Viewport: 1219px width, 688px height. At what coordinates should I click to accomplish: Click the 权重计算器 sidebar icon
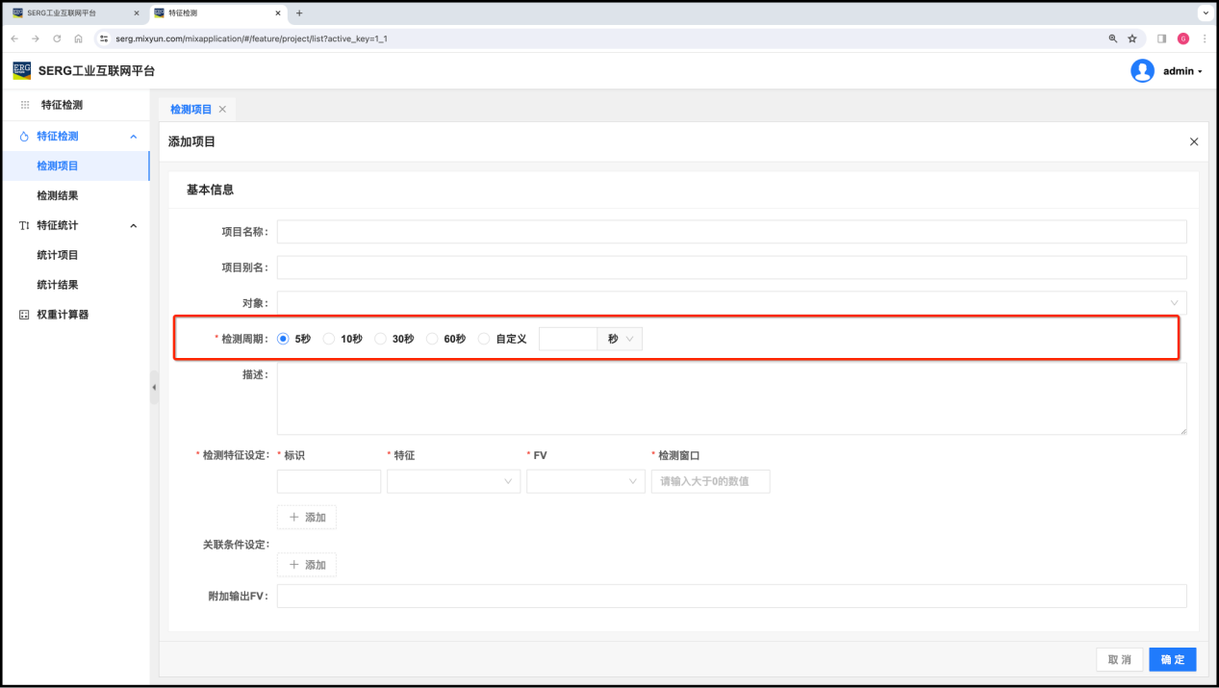point(25,315)
